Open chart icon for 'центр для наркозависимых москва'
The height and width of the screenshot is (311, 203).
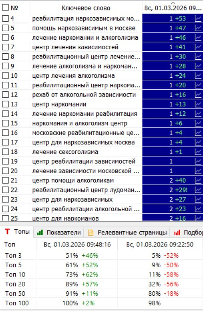pyautogui.click(x=198, y=142)
